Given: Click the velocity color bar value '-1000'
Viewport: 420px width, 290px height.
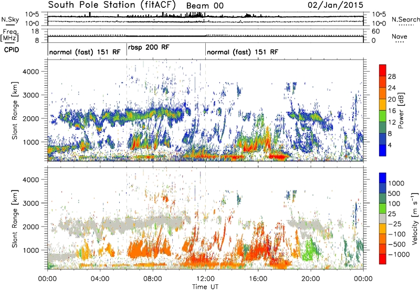Looking at the screenshot, I should click(x=398, y=254).
